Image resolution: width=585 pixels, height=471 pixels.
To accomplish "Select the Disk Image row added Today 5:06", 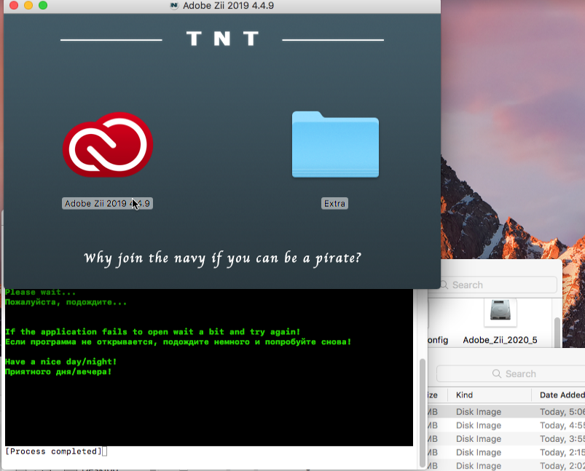I will pyautogui.click(x=506, y=412).
